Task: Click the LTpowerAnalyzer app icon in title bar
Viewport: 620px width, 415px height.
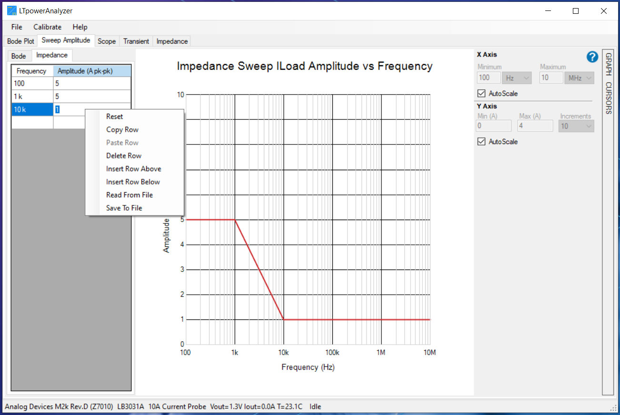Action: 11,10
